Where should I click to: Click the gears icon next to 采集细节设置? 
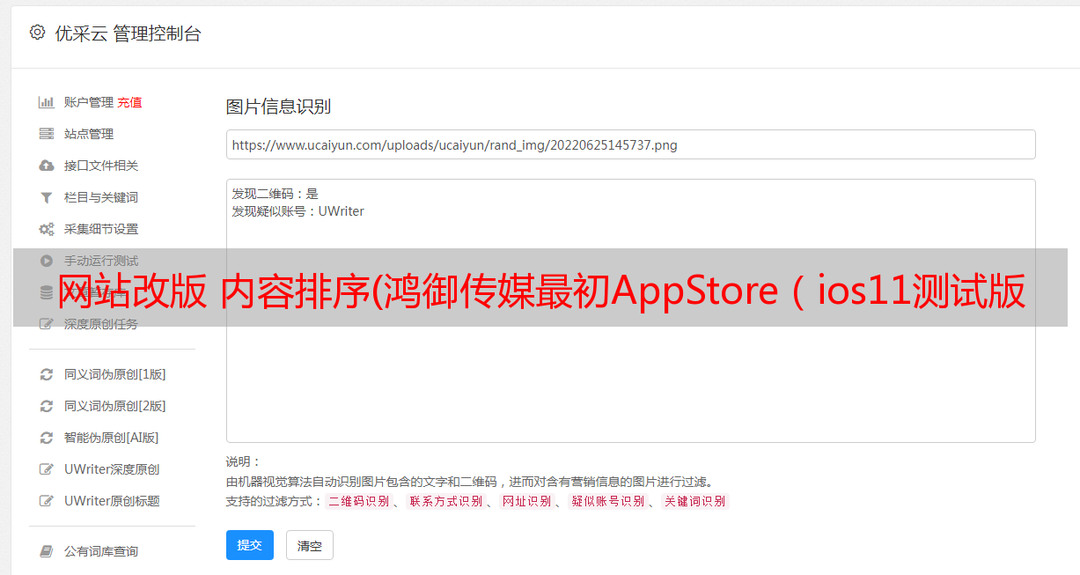coord(47,229)
